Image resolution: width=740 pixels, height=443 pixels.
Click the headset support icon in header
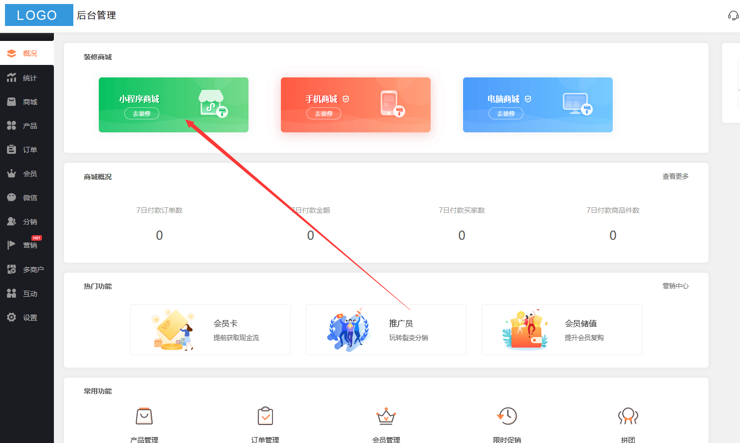pyautogui.click(x=733, y=15)
